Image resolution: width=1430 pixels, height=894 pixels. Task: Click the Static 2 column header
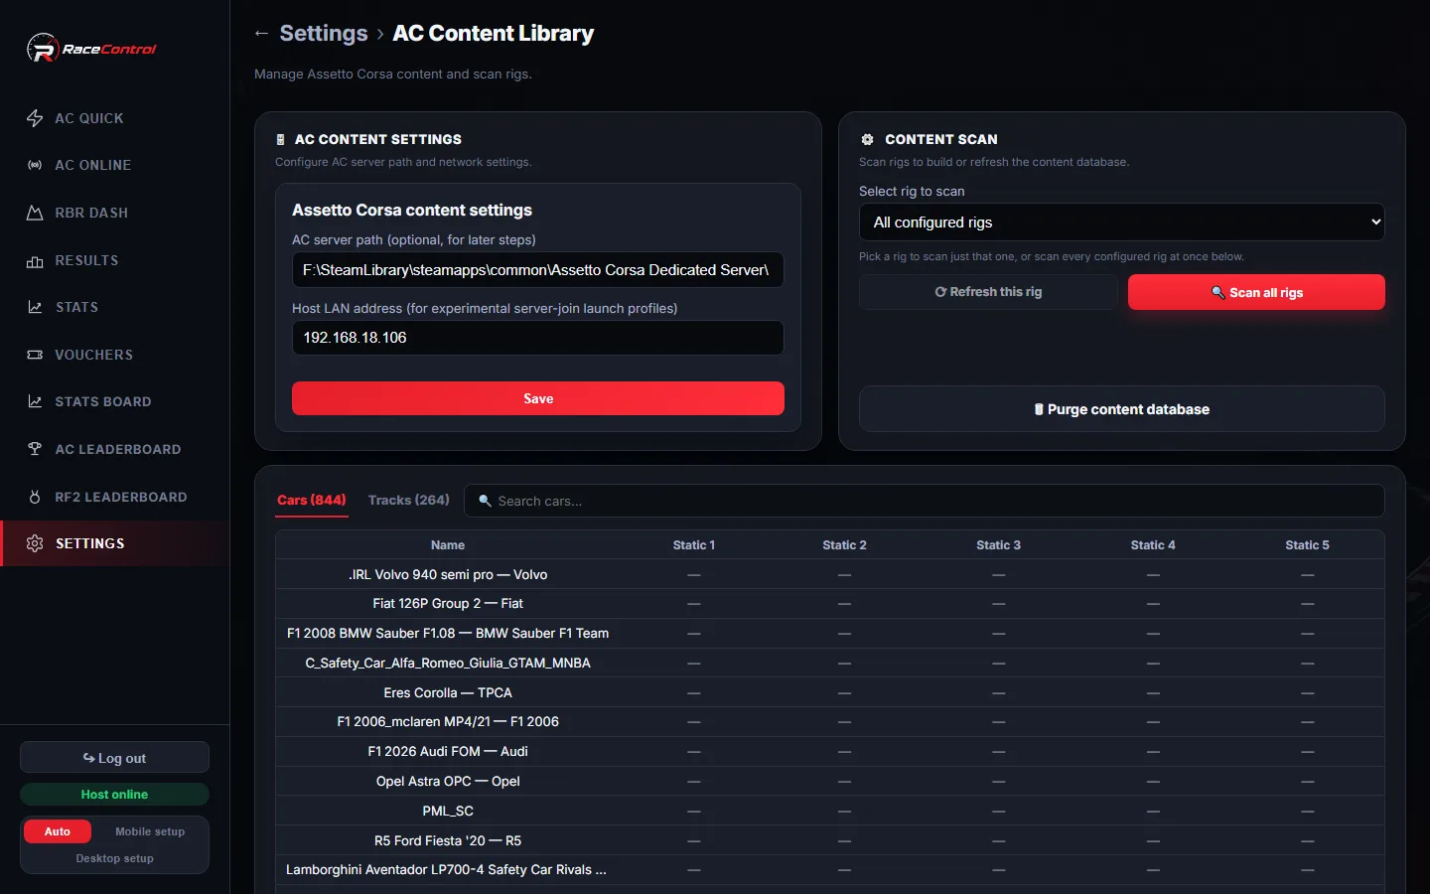[x=844, y=545]
